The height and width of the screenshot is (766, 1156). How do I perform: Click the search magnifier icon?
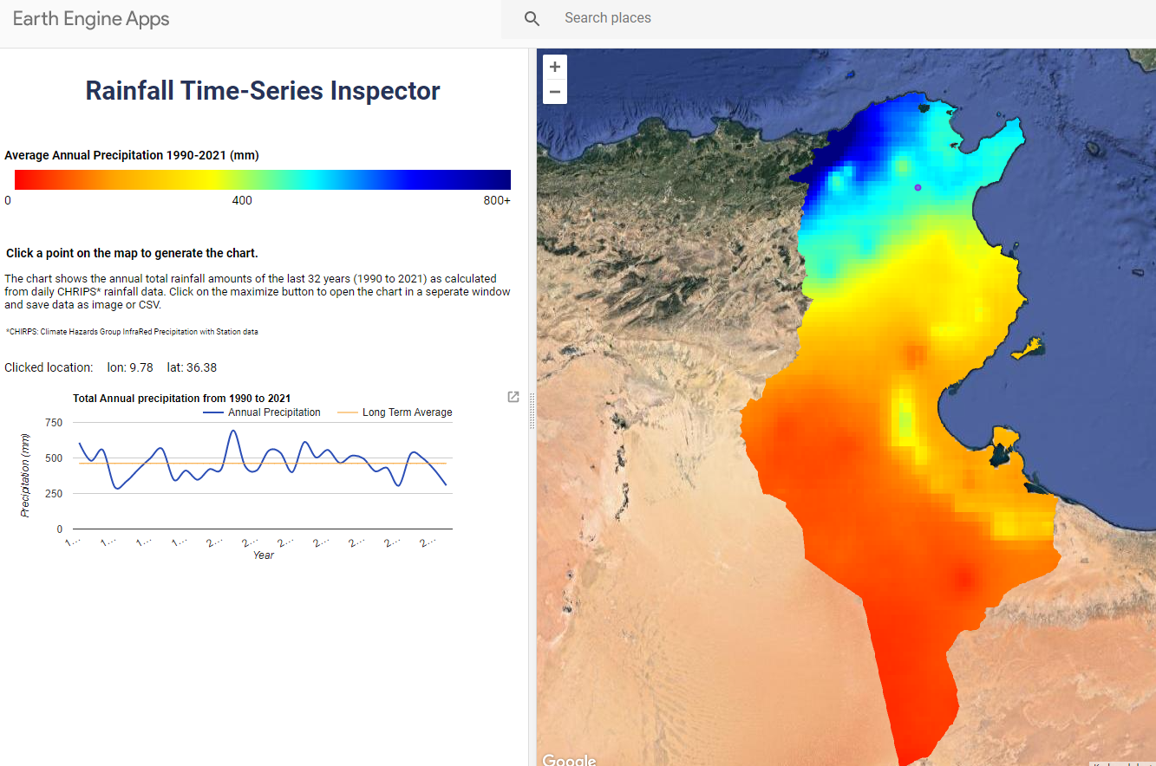click(532, 17)
